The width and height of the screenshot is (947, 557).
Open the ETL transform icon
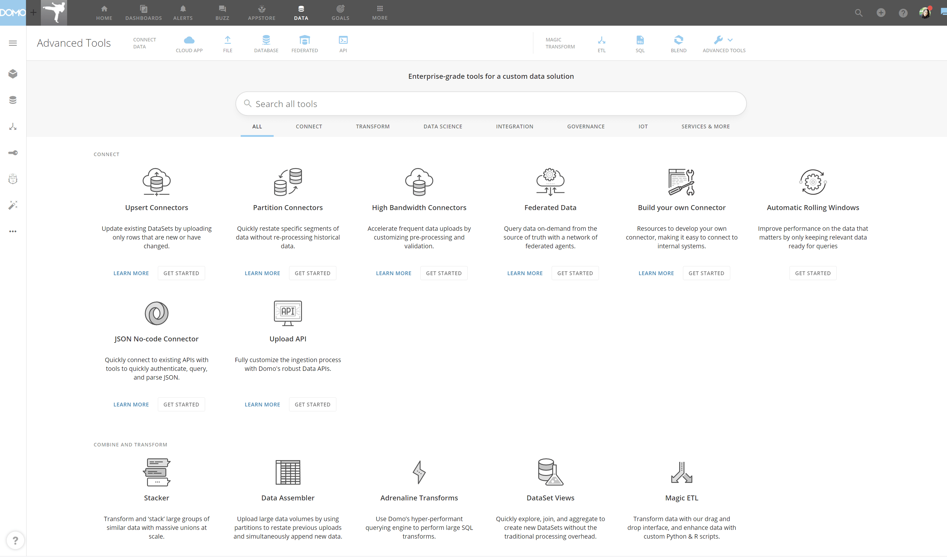point(602,40)
